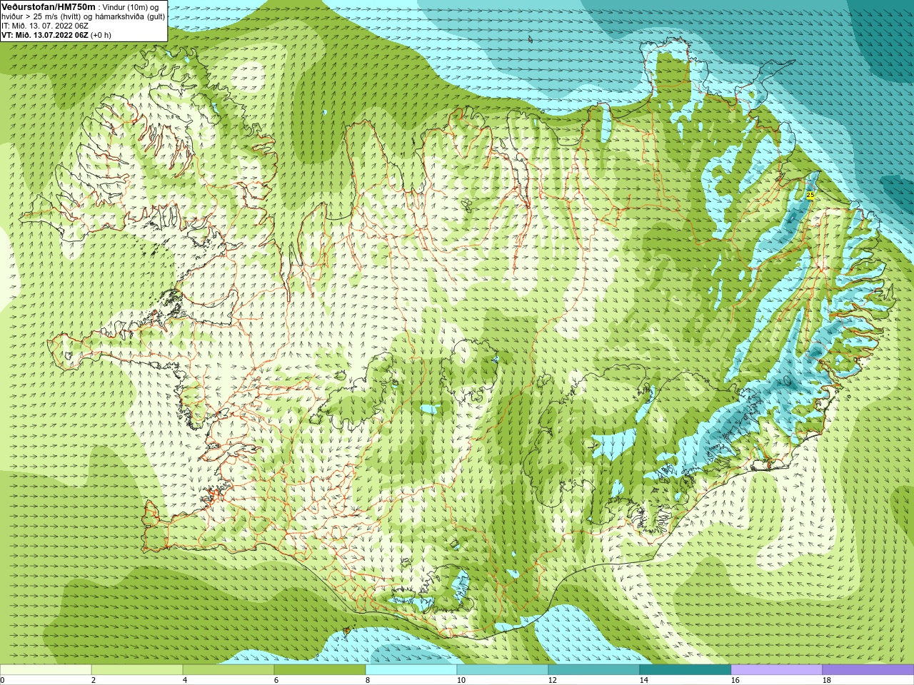
Task: Click the scale label '18'
Action: point(827,680)
